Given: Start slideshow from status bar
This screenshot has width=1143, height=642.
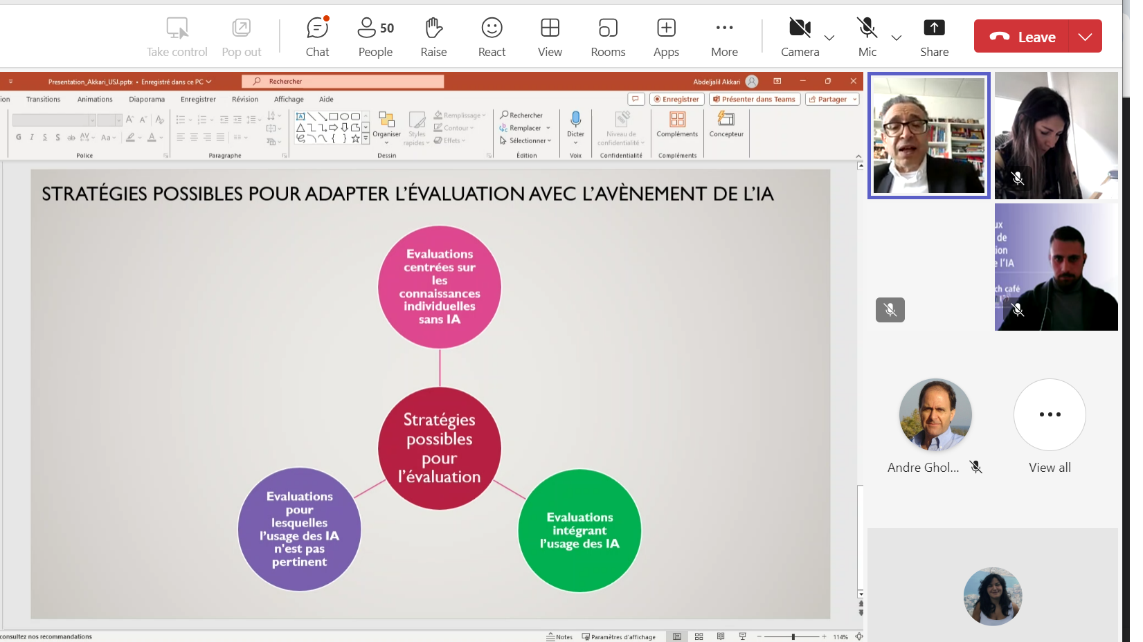Looking at the screenshot, I should [743, 636].
